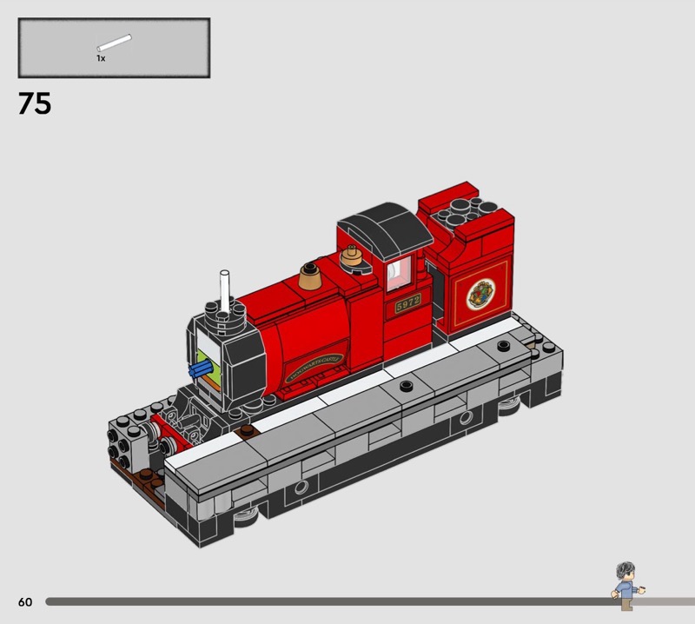Select the black curved cab roof
This screenshot has width=695, height=624.
384,229
